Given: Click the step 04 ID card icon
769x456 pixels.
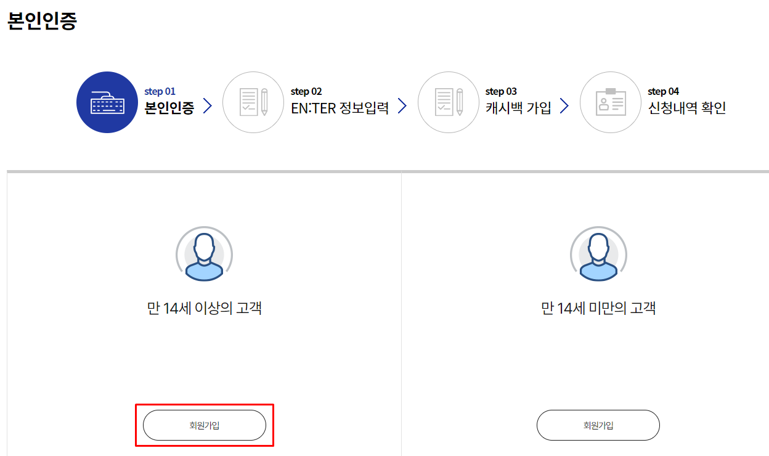Looking at the screenshot, I should tap(611, 102).
